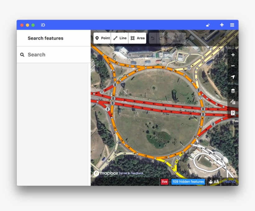255x211 pixels.
Task: Open the background layers panel
Action: coord(233,91)
